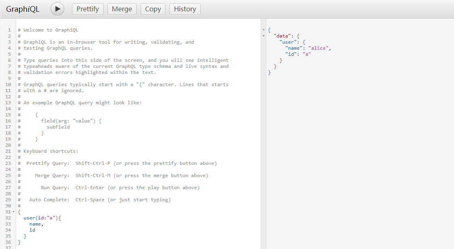Screen dimensions: 454x249
Task: Click the "id": "a" result line
Action: pos(298,54)
